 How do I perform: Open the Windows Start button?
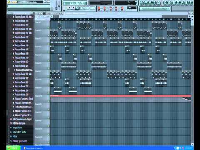coord(13,148)
